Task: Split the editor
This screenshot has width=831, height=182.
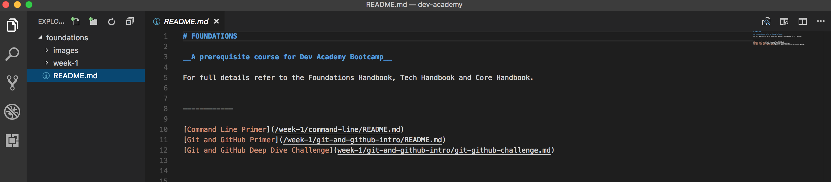Action: pyautogui.click(x=803, y=22)
